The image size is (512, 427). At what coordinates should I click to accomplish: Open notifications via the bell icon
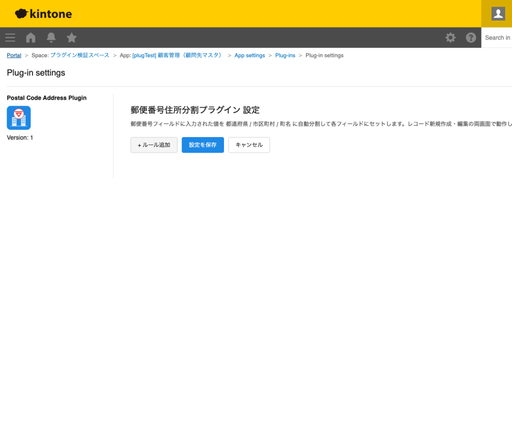(x=50, y=38)
